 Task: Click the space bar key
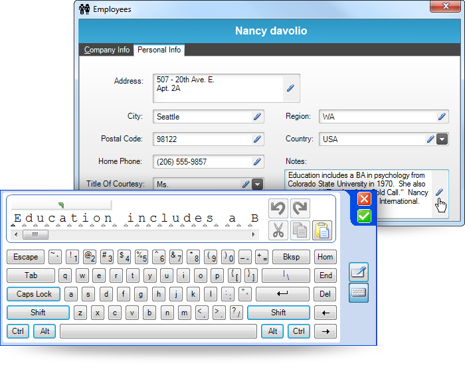pos(158,331)
